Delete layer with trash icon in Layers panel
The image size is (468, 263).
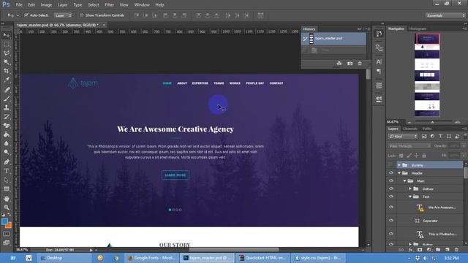(x=456, y=250)
